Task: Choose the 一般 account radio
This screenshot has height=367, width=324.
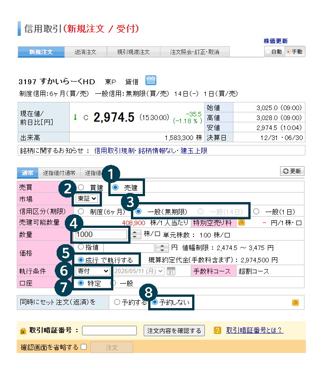Action: 114,283
